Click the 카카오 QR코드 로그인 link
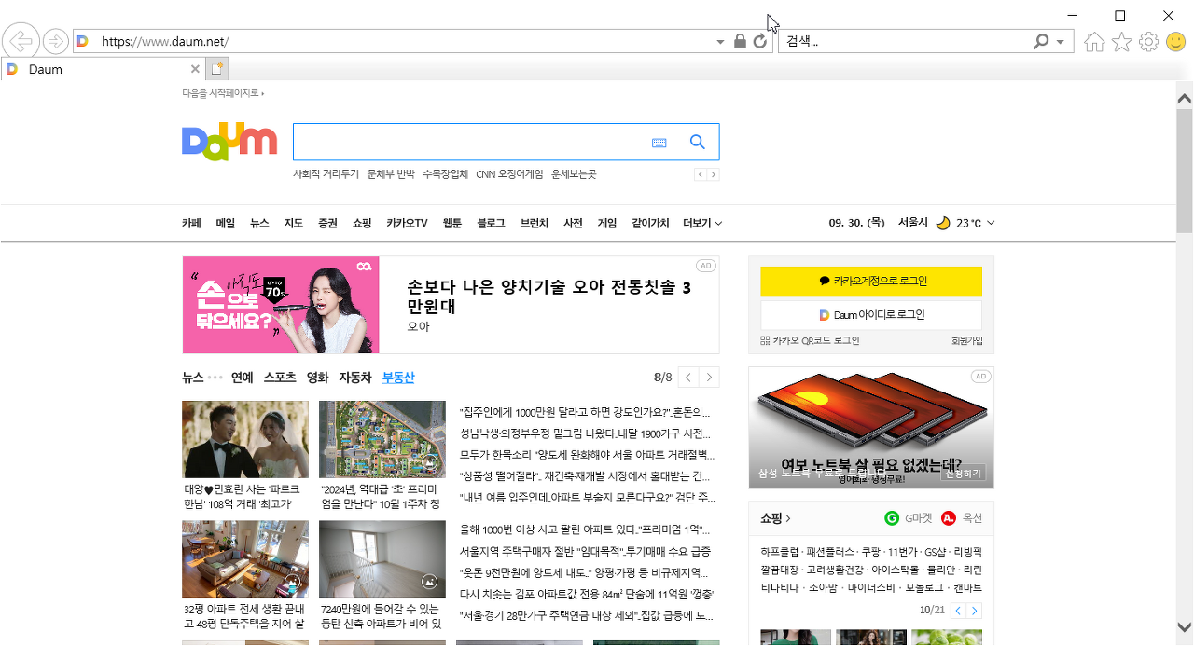Screen dimensions: 1194x646 pos(810,341)
